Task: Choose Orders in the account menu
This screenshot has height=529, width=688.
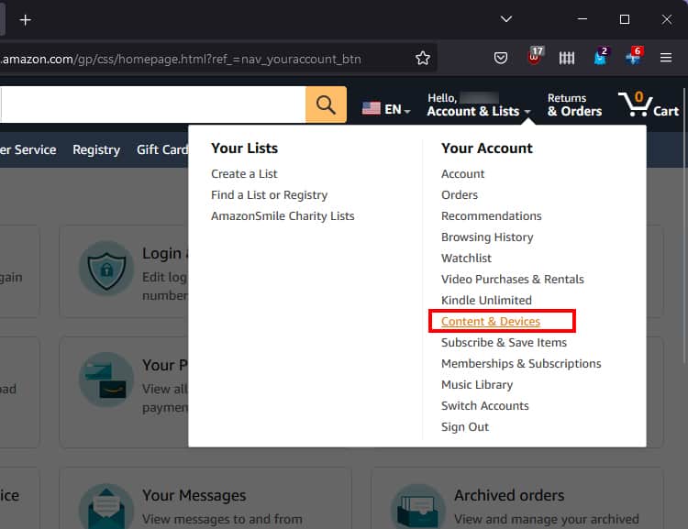Action: click(460, 194)
